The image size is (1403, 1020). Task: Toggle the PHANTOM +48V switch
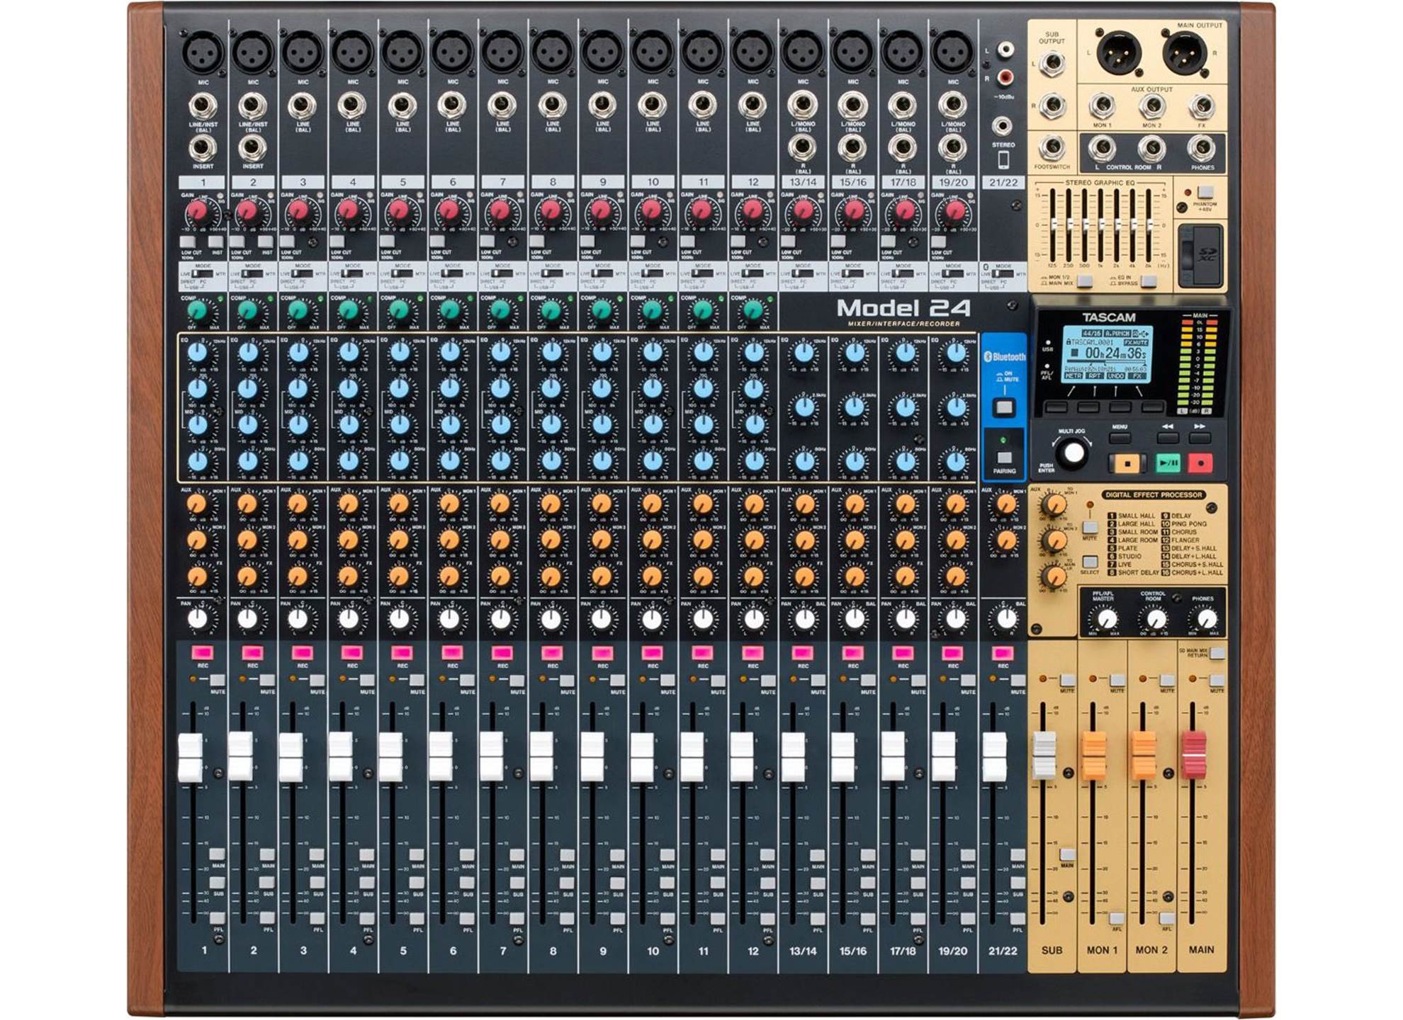tap(1204, 193)
